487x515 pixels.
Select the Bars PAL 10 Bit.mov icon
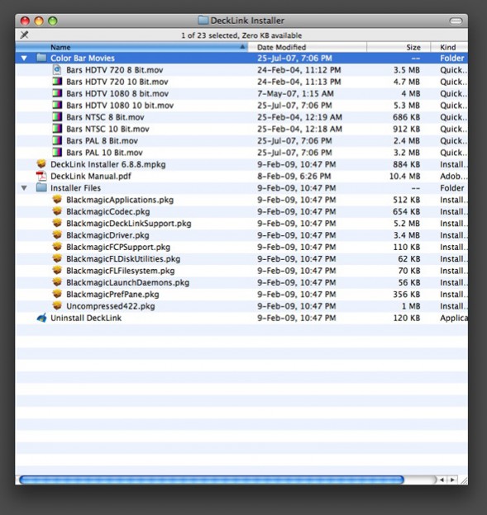(x=57, y=153)
